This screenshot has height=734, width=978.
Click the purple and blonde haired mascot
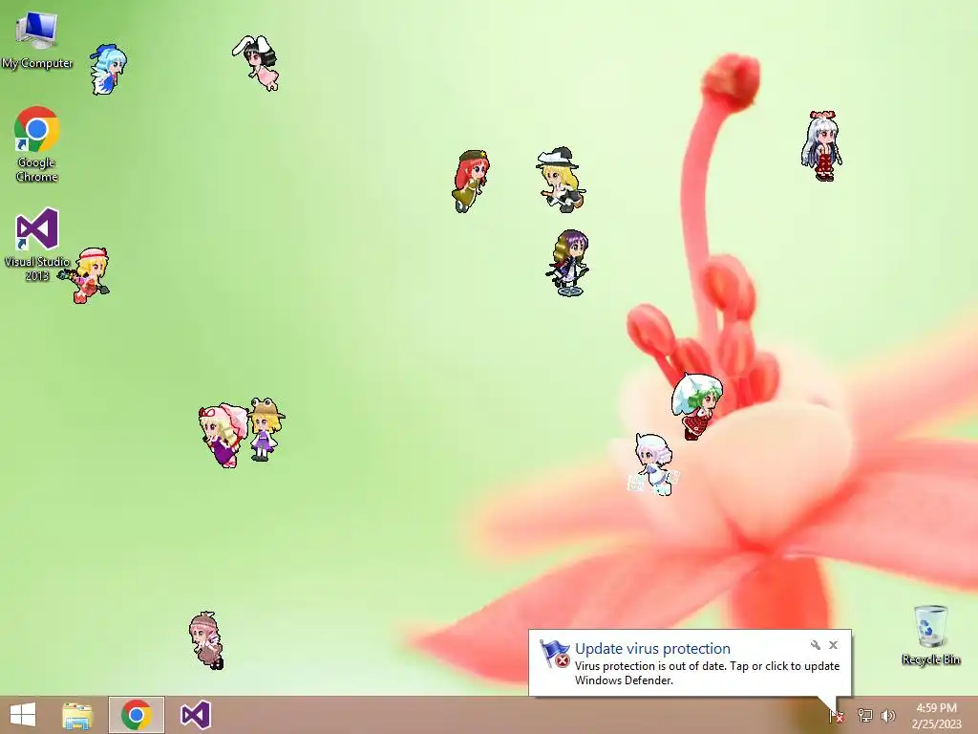click(569, 263)
